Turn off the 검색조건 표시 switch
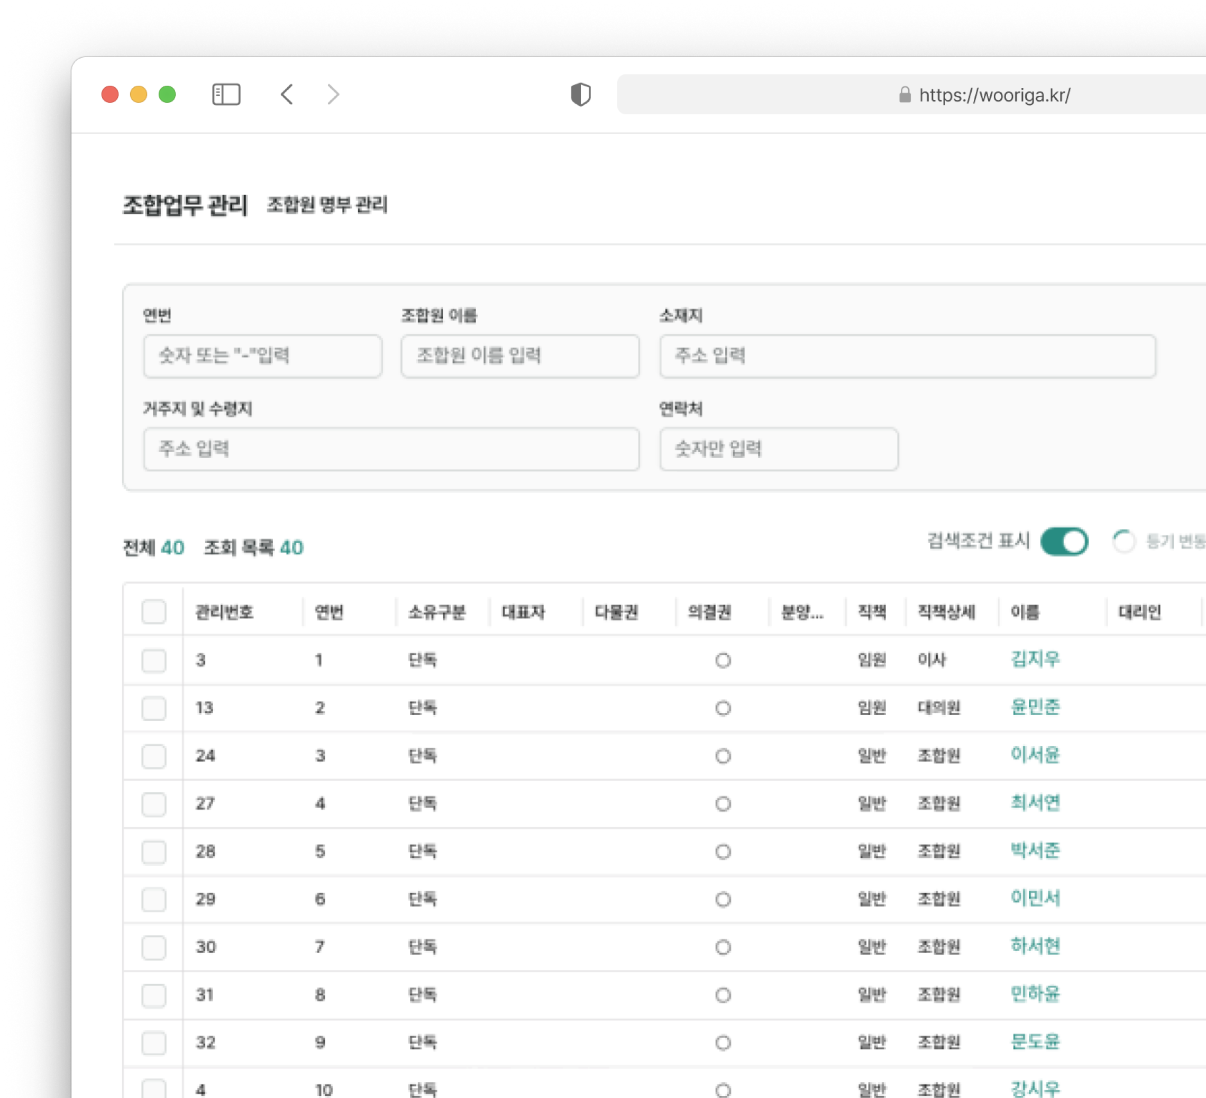The height and width of the screenshot is (1098, 1206). pyautogui.click(x=1064, y=542)
